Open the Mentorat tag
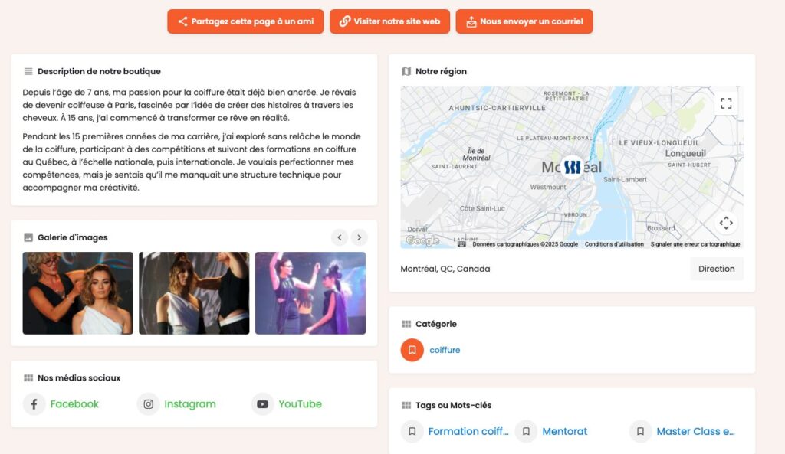 coord(565,432)
